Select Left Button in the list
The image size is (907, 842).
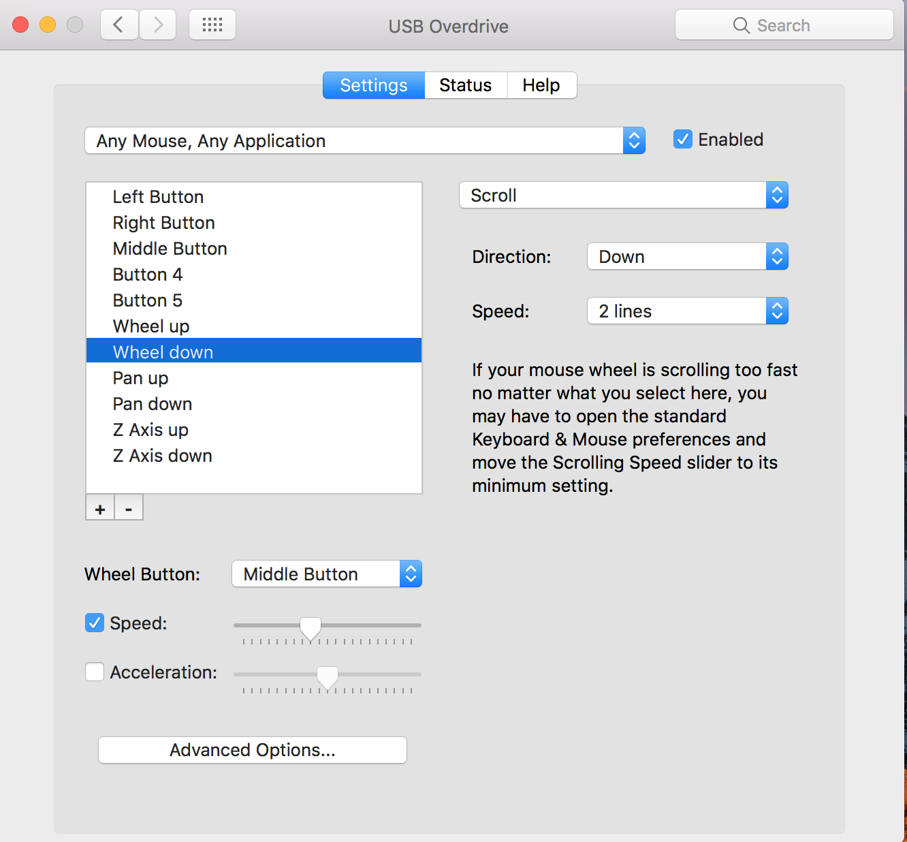click(254, 197)
